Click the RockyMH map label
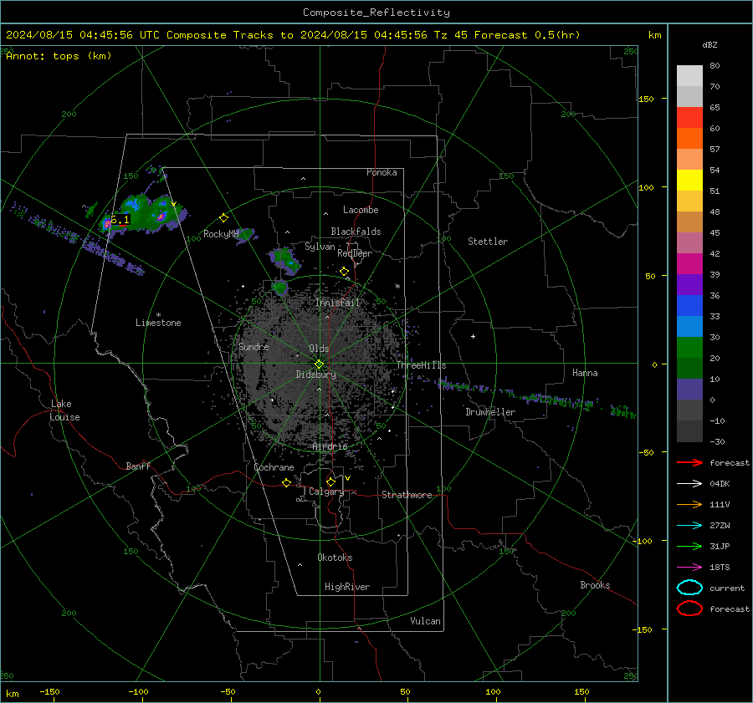 pos(221,234)
